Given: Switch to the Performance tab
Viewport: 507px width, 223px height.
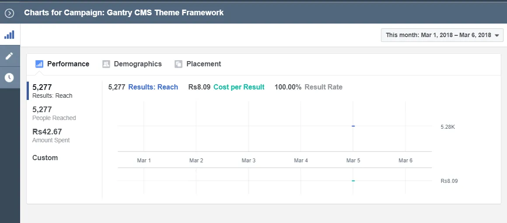Looking at the screenshot, I should (x=63, y=64).
